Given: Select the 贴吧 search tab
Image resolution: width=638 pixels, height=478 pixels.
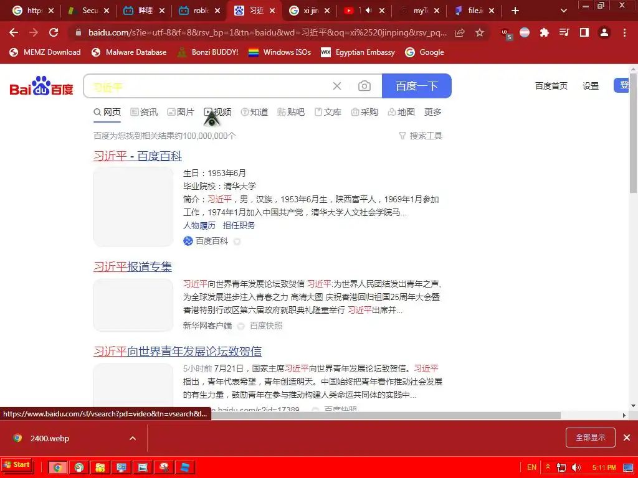Looking at the screenshot, I should (291, 112).
